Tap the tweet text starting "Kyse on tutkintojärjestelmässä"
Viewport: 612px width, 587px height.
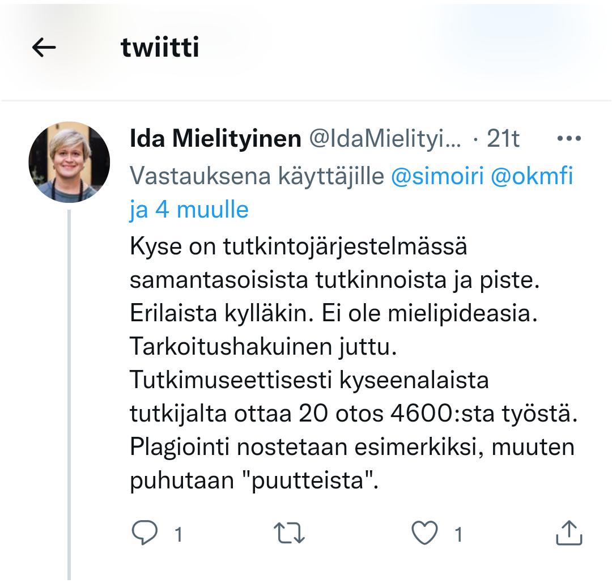click(x=299, y=248)
